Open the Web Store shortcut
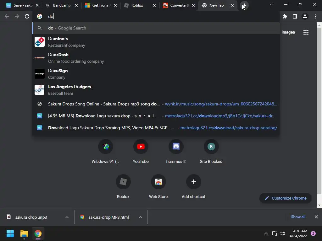 158,182
